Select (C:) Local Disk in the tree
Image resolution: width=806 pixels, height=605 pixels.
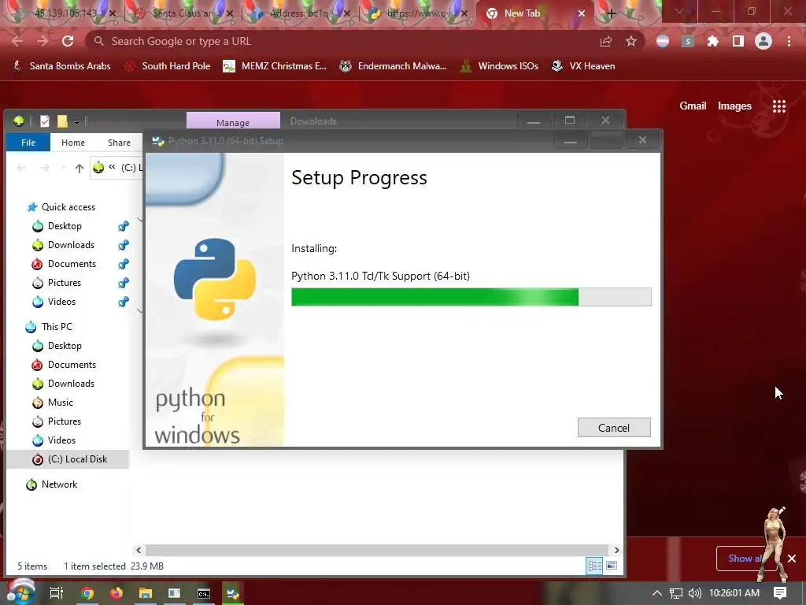click(77, 459)
